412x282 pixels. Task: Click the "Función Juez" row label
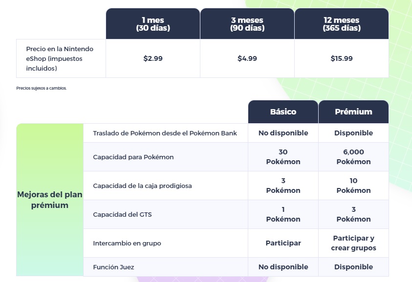tap(113, 267)
